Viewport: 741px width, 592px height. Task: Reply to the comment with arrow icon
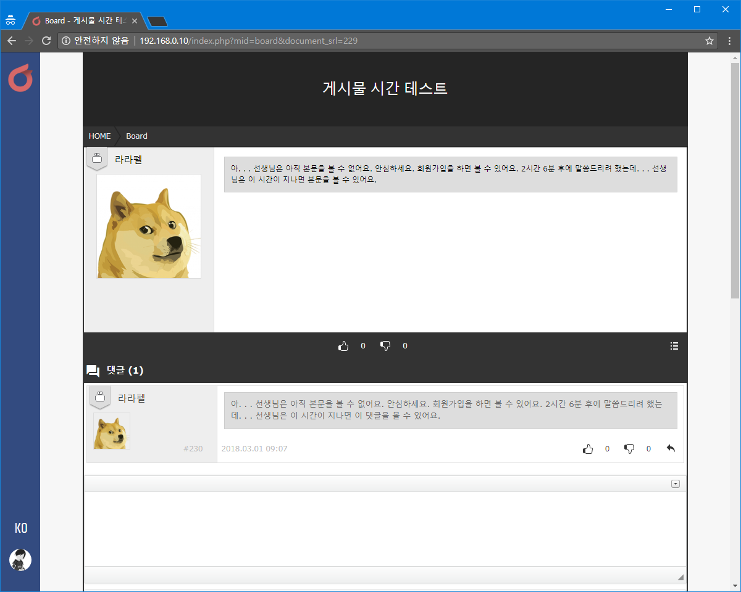point(671,448)
